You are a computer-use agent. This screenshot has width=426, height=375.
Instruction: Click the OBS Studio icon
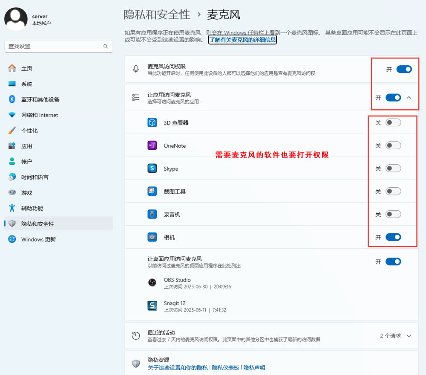point(152,282)
